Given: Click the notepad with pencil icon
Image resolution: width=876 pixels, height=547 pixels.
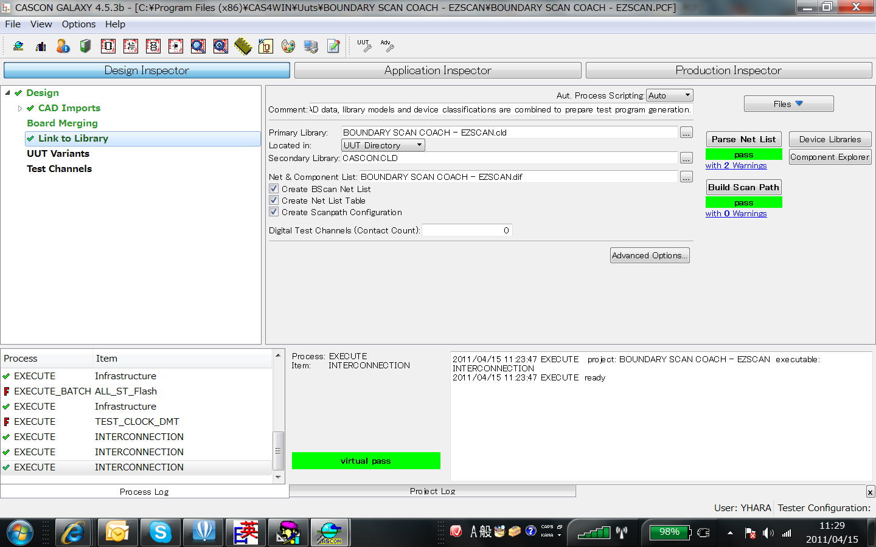Looking at the screenshot, I should [333, 46].
